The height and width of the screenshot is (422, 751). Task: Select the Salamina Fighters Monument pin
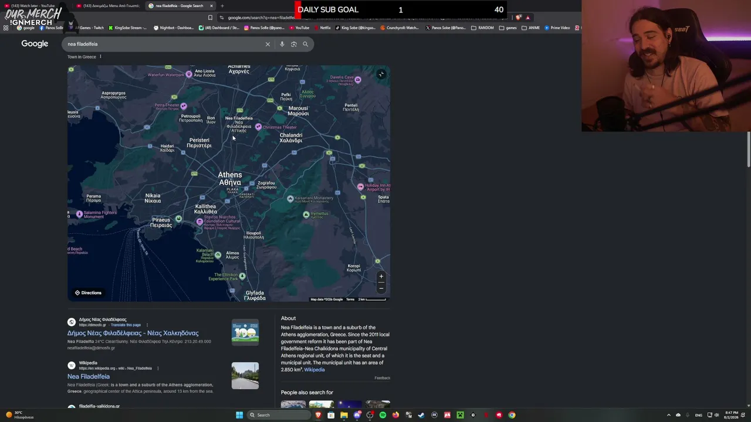click(x=79, y=215)
